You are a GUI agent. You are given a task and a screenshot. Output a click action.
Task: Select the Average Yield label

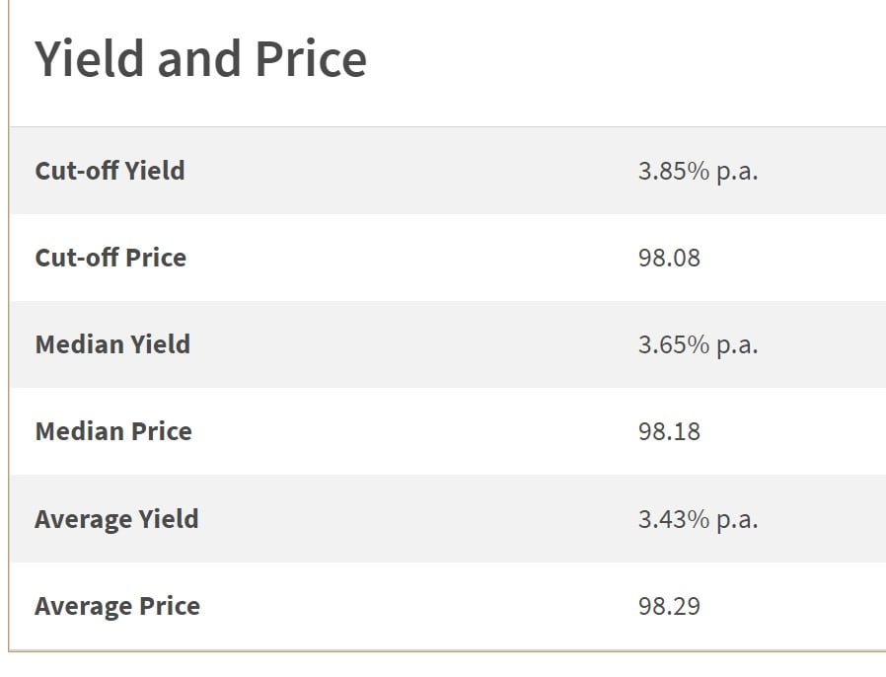[x=117, y=519]
